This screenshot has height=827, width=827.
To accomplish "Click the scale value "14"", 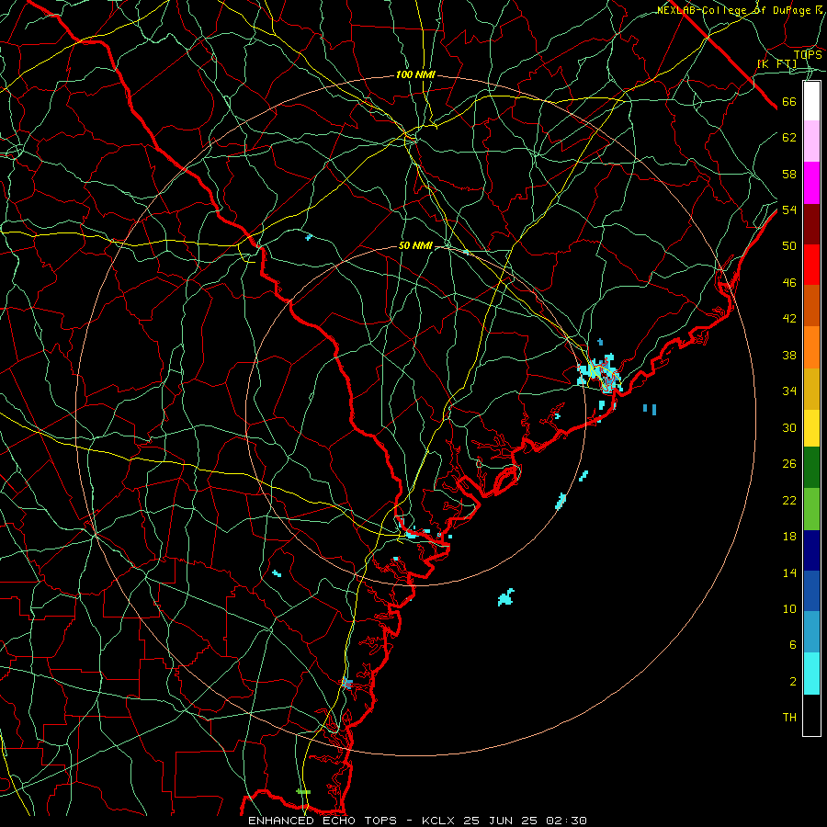I will [789, 572].
